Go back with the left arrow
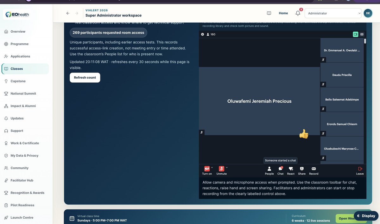 pyautogui.click(x=68, y=13)
